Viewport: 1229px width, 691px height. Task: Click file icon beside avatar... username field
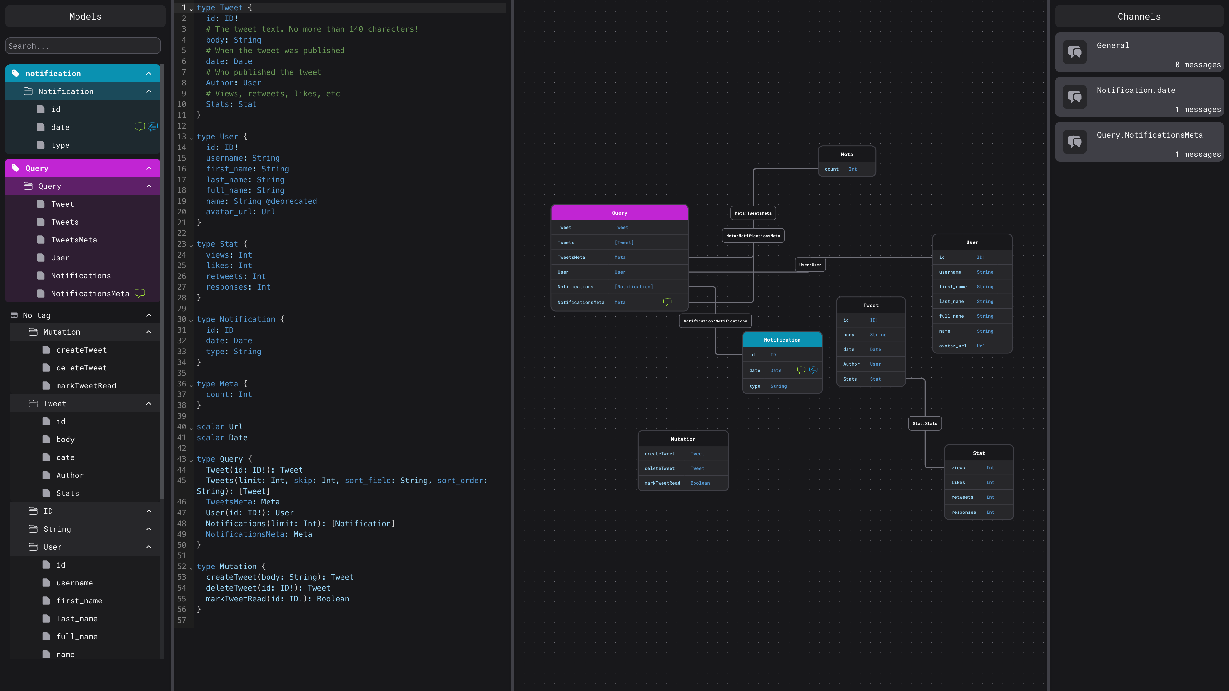click(46, 583)
